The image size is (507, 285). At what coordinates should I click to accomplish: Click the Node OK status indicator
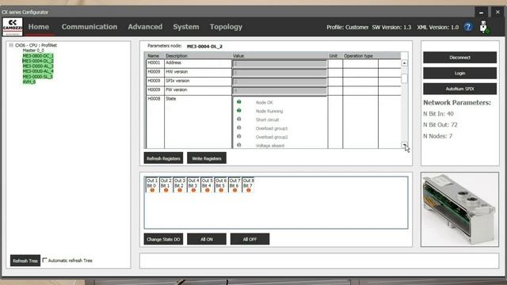[239, 102]
